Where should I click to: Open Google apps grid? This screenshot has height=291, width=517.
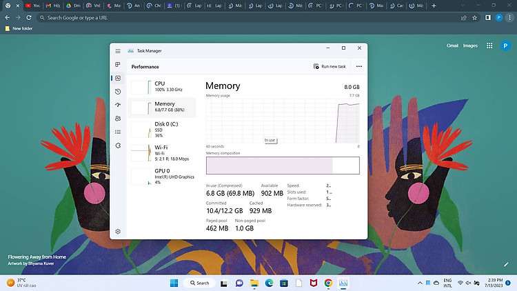coord(489,46)
